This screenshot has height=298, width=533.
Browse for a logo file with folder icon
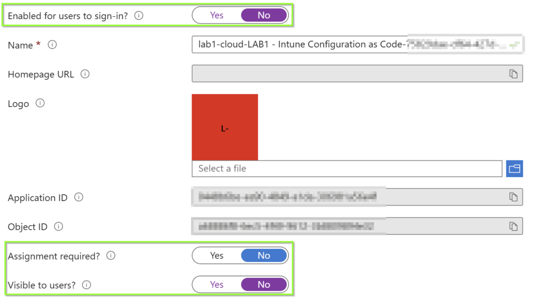coord(514,169)
